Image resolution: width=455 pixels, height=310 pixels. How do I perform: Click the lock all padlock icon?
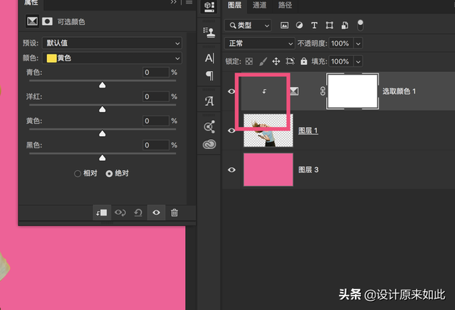click(303, 61)
